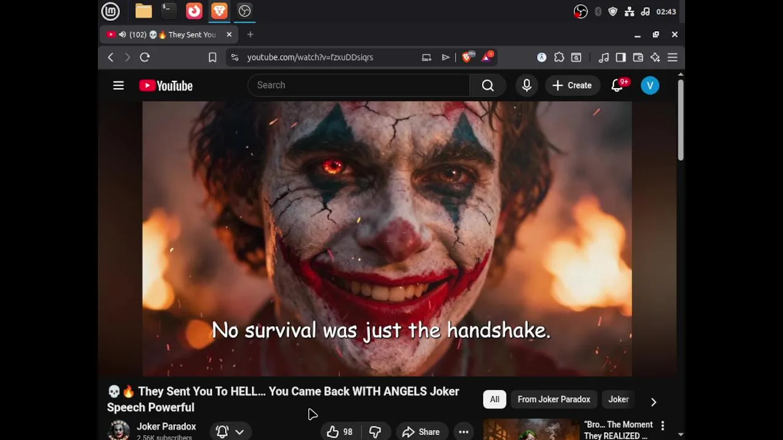Click the Create button
783x440 pixels.
tap(572, 86)
